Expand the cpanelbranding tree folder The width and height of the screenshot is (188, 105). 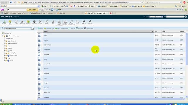click(x=4, y=43)
